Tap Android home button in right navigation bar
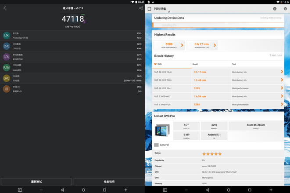 229,190
